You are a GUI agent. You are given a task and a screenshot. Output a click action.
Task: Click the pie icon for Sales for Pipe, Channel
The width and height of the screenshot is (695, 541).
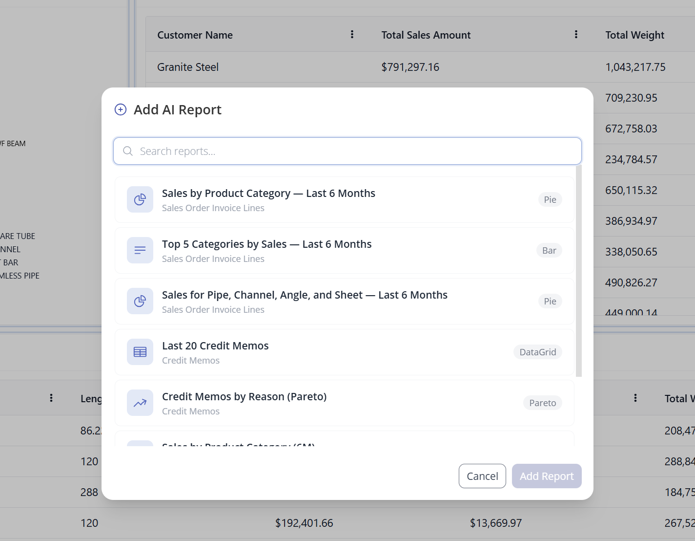(140, 301)
